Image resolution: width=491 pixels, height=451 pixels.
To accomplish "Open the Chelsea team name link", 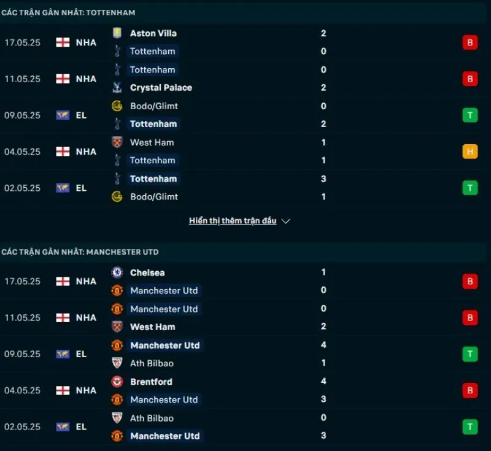I will (x=147, y=272).
